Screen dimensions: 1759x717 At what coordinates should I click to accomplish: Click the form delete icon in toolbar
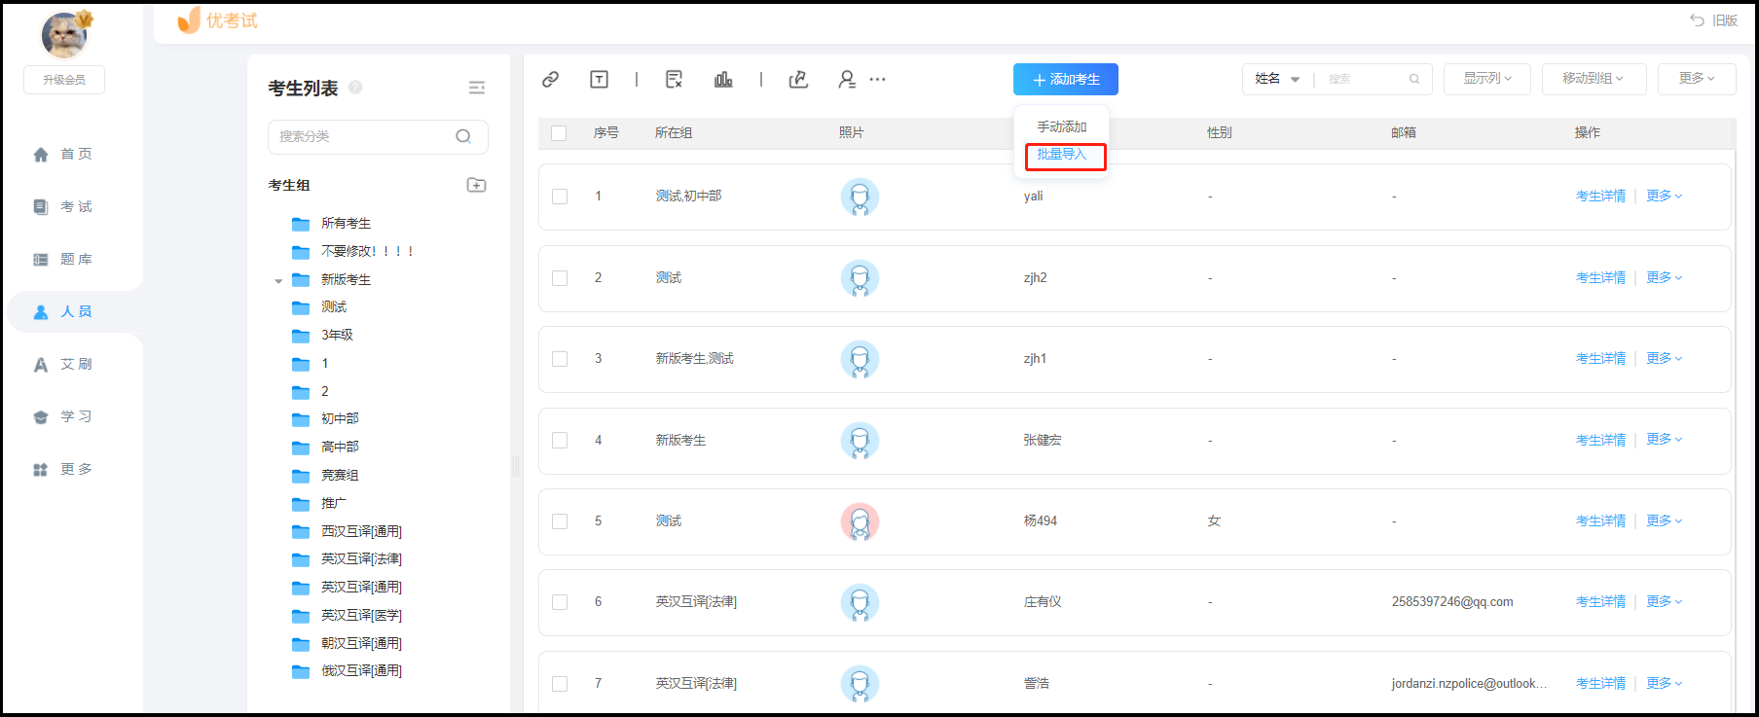(x=674, y=80)
